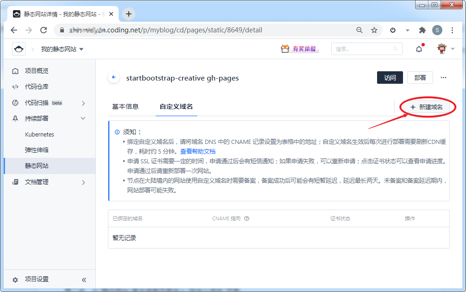Open the 查看帮助文档 link
Viewport: 466px width, 292px height.
[198, 151]
